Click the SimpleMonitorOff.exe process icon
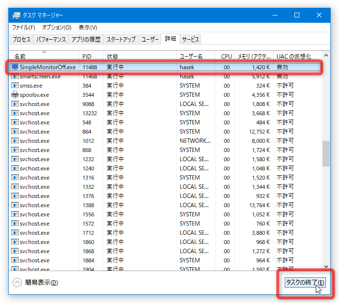The width and height of the screenshot is (339, 303). click(x=15, y=67)
